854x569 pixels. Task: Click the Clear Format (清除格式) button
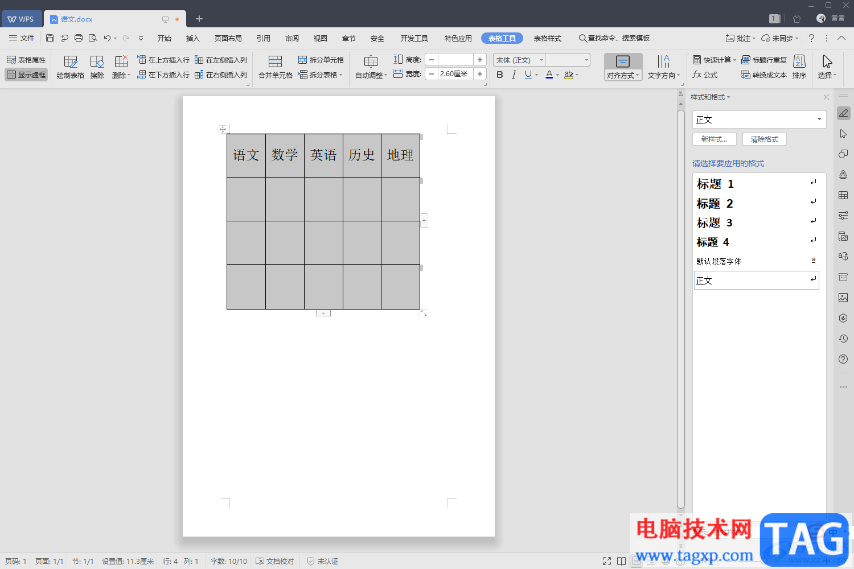point(765,139)
